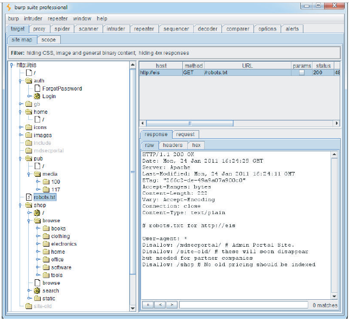Switch to the request tab

click(185, 134)
